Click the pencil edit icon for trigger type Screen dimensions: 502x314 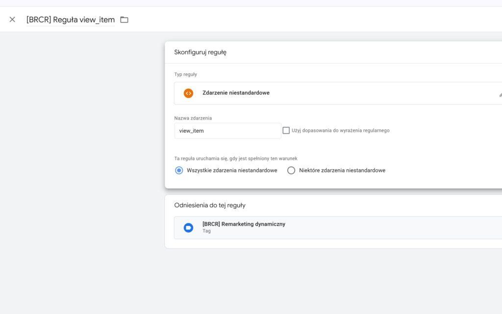[500, 94]
